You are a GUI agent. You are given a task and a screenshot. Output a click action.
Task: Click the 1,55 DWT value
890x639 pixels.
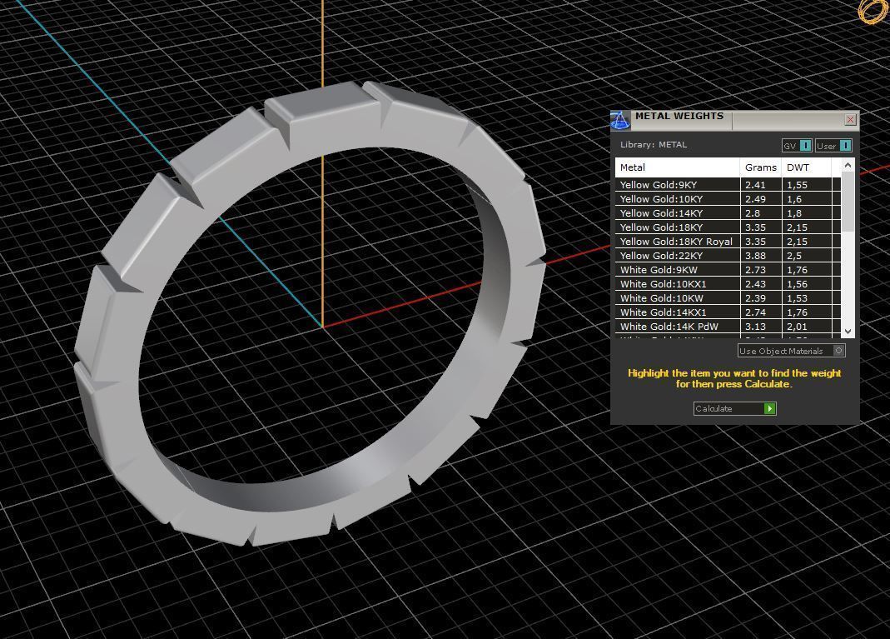[x=797, y=185]
